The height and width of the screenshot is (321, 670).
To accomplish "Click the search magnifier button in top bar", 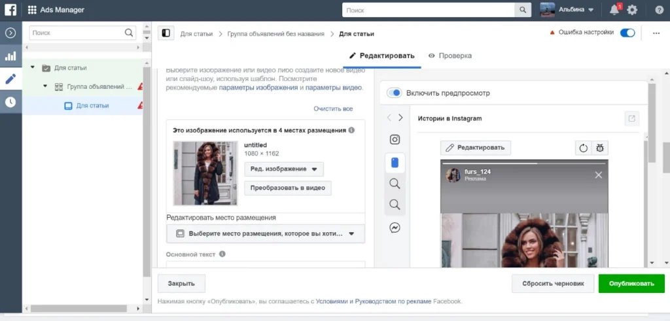I will [523, 10].
